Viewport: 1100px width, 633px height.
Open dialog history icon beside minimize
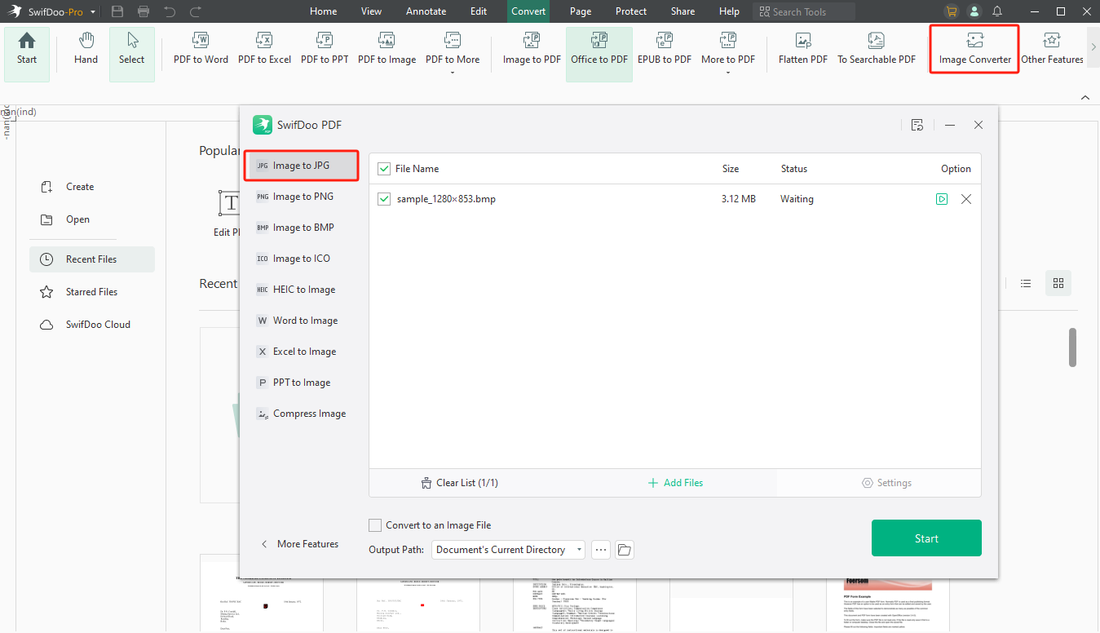click(x=917, y=125)
